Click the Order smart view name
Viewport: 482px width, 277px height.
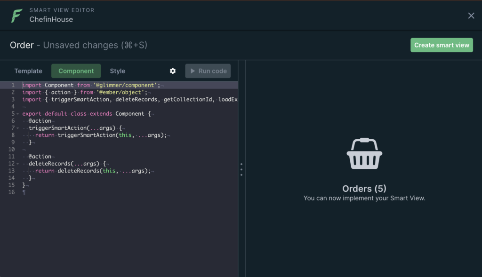tap(22, 45)
